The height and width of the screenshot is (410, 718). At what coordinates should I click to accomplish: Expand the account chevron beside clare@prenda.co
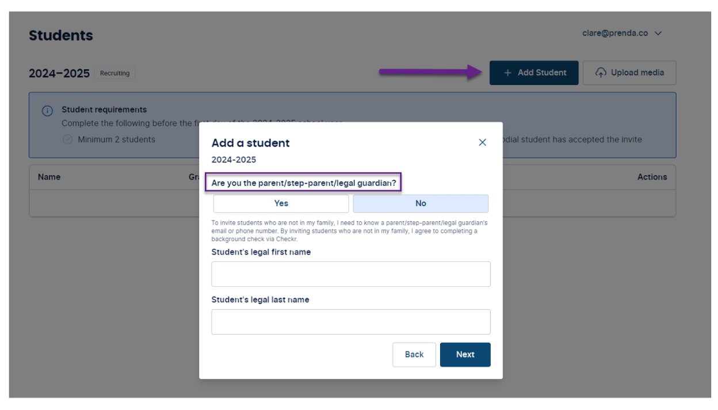pos(658,33)
